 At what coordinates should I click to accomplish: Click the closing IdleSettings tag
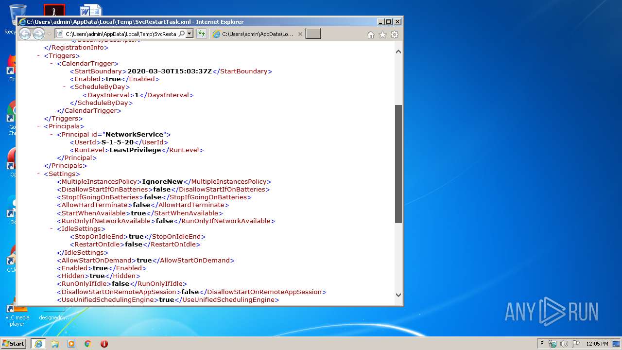click(x=83, y=253)
